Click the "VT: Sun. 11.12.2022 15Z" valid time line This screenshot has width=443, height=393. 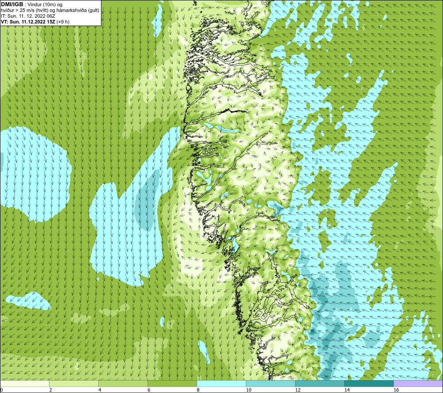(28, 22)
